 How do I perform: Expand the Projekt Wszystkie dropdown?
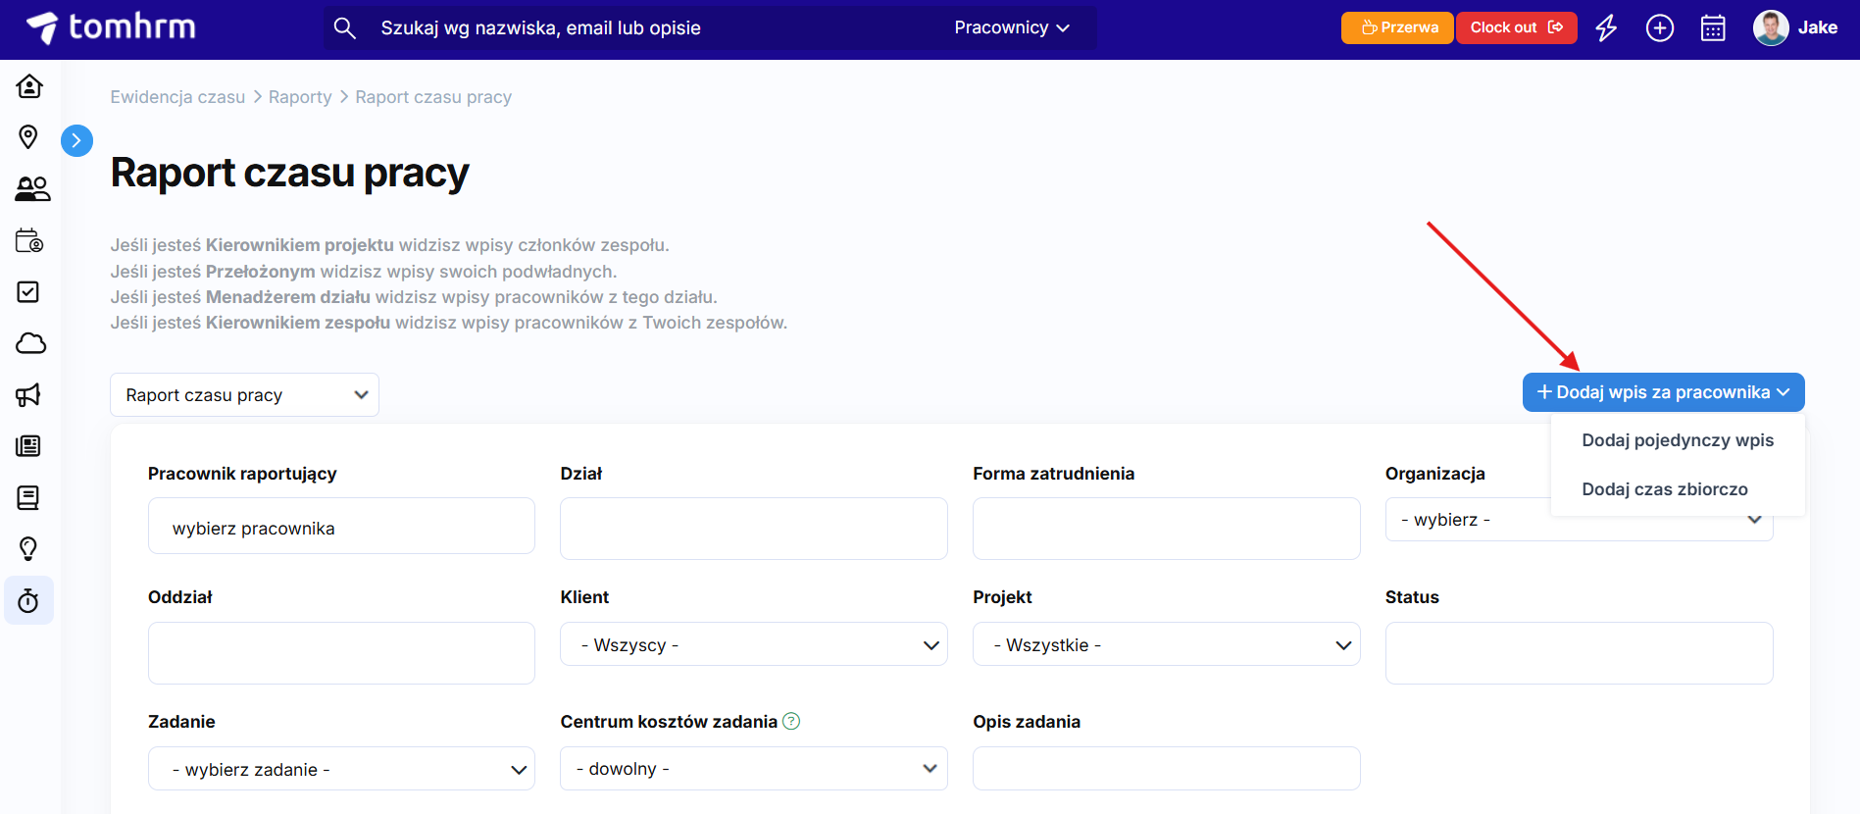[1166, 644]
